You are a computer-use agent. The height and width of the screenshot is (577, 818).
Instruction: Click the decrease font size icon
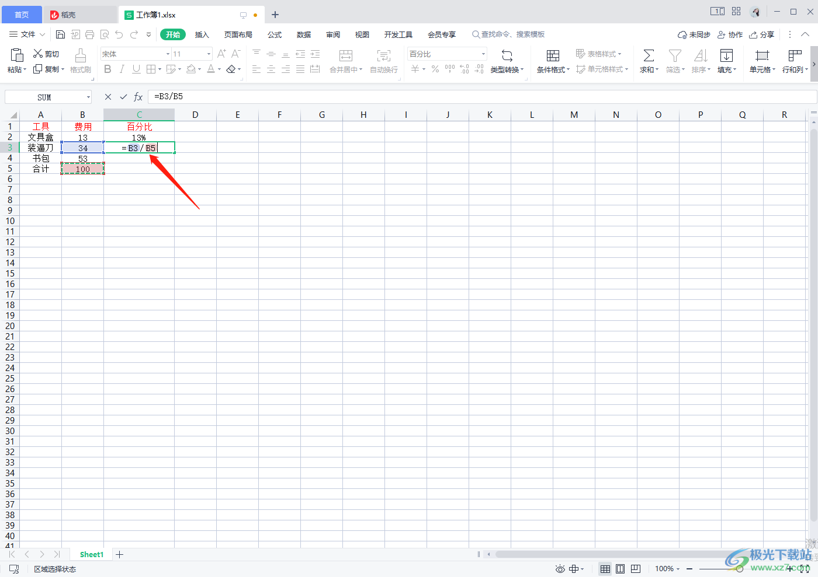click(x=236, y=54)
